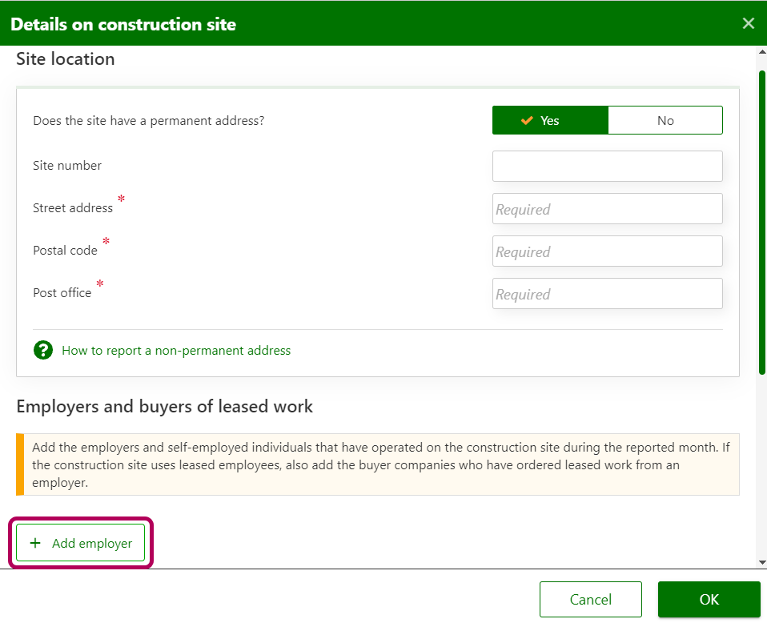Click the Post office label

62,293
